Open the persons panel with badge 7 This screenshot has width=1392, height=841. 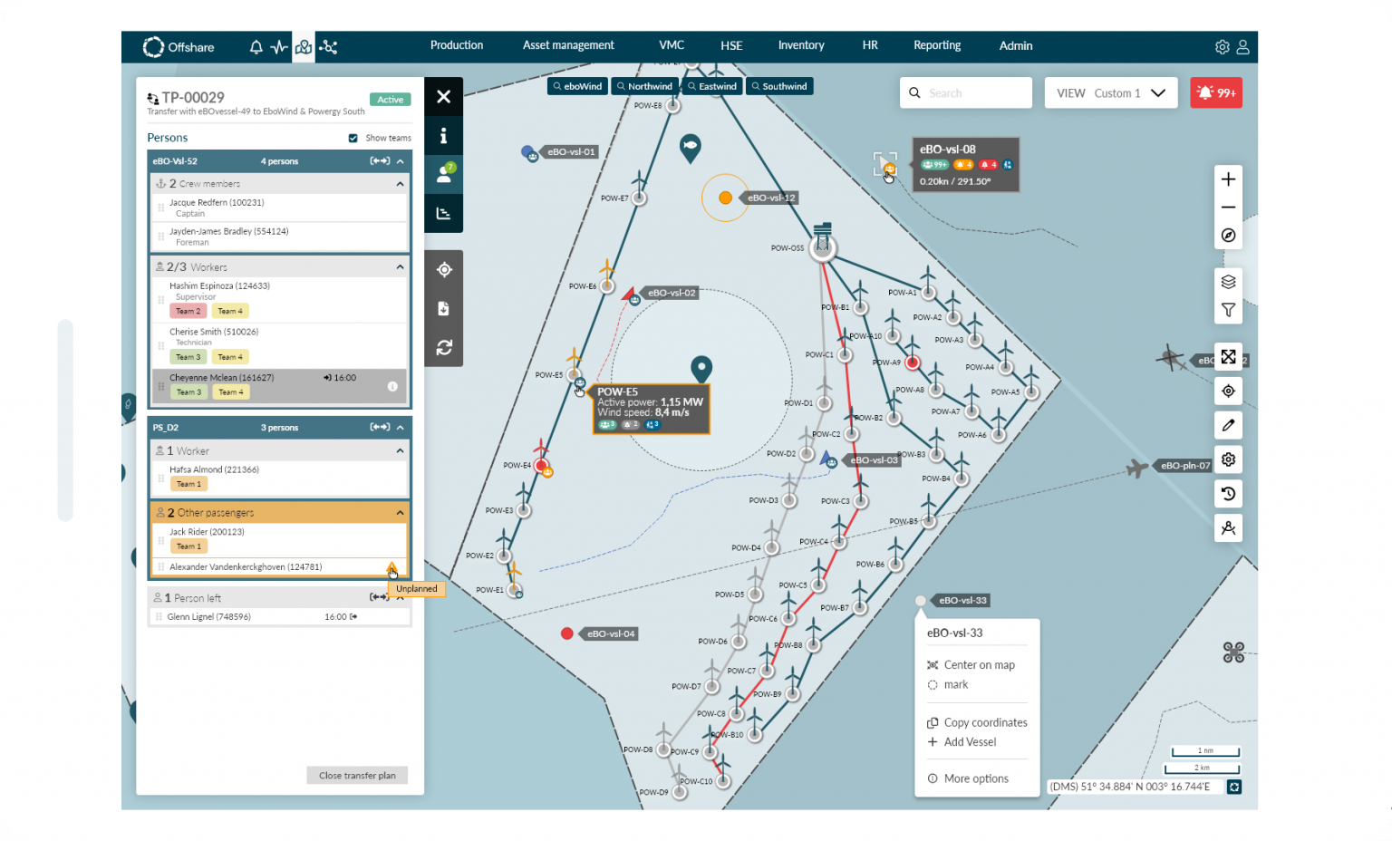coord(444,174)
